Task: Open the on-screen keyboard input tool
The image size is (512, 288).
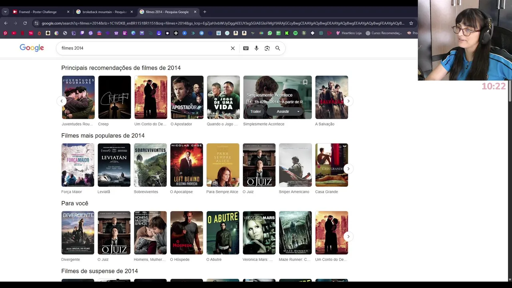Action: tap(246, 48)
